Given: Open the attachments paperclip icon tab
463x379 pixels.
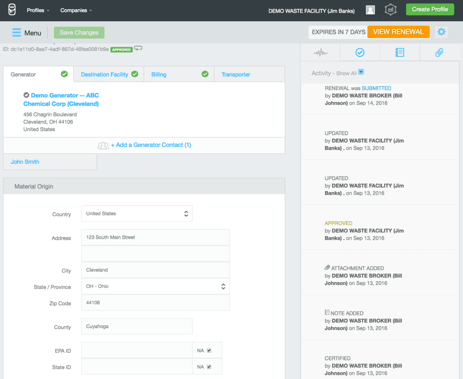Looking at the screenshot, I should [x=439, y=53].
